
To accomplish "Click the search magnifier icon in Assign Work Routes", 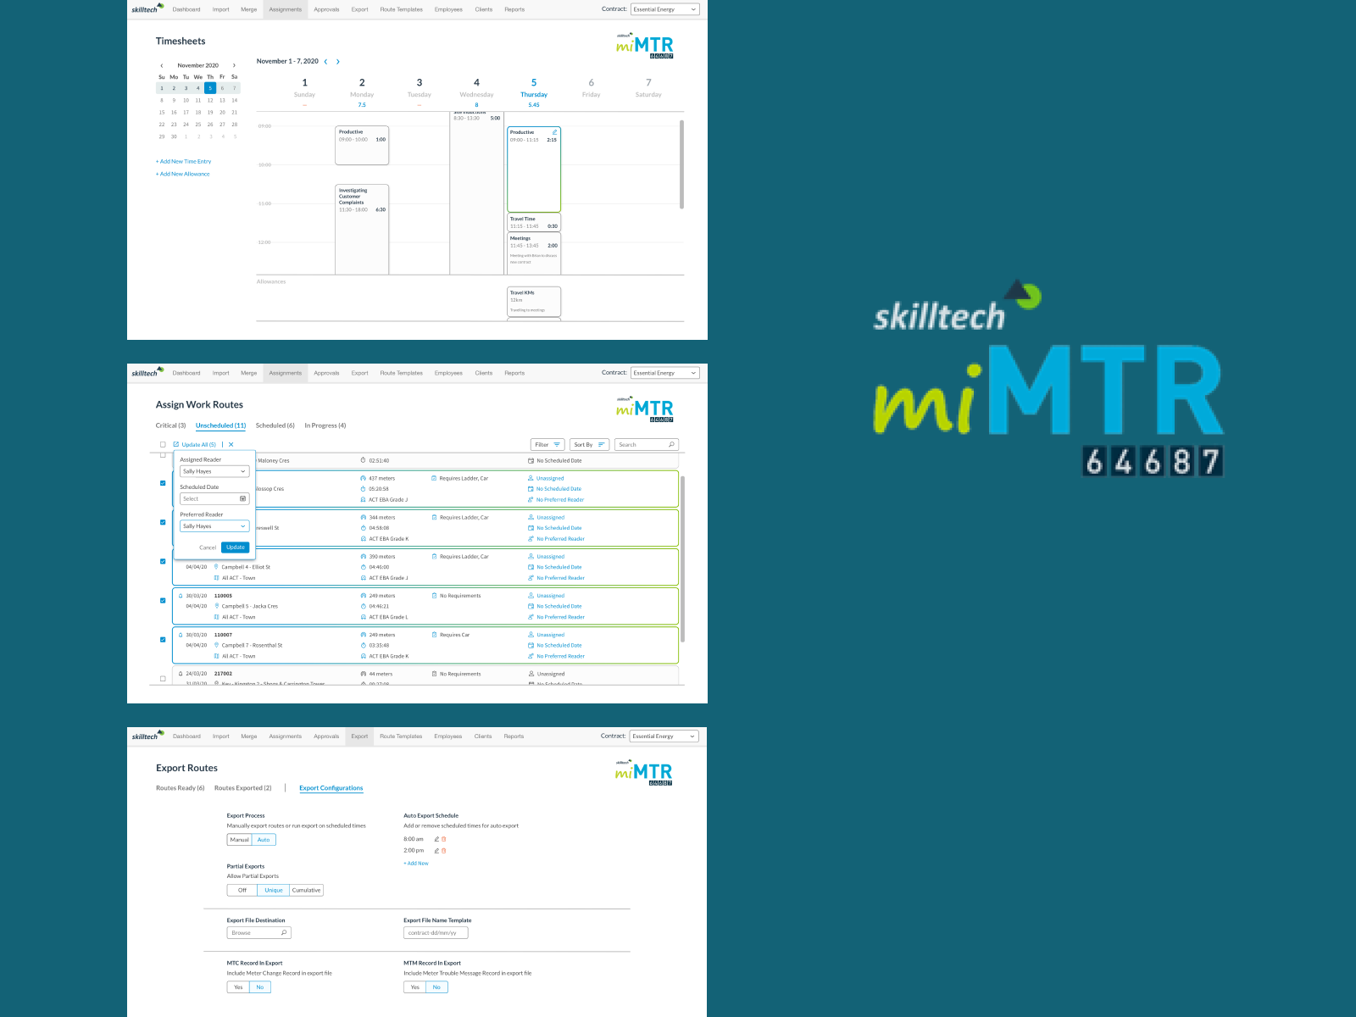I will click(x=671, y=444).
